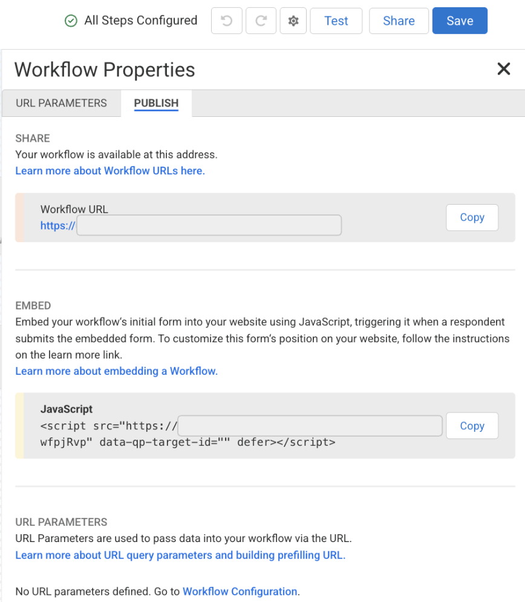This screenshot has height=602, width=525.
Task: Open Learn more about Workflow URLs link
Action: (110, 171)
